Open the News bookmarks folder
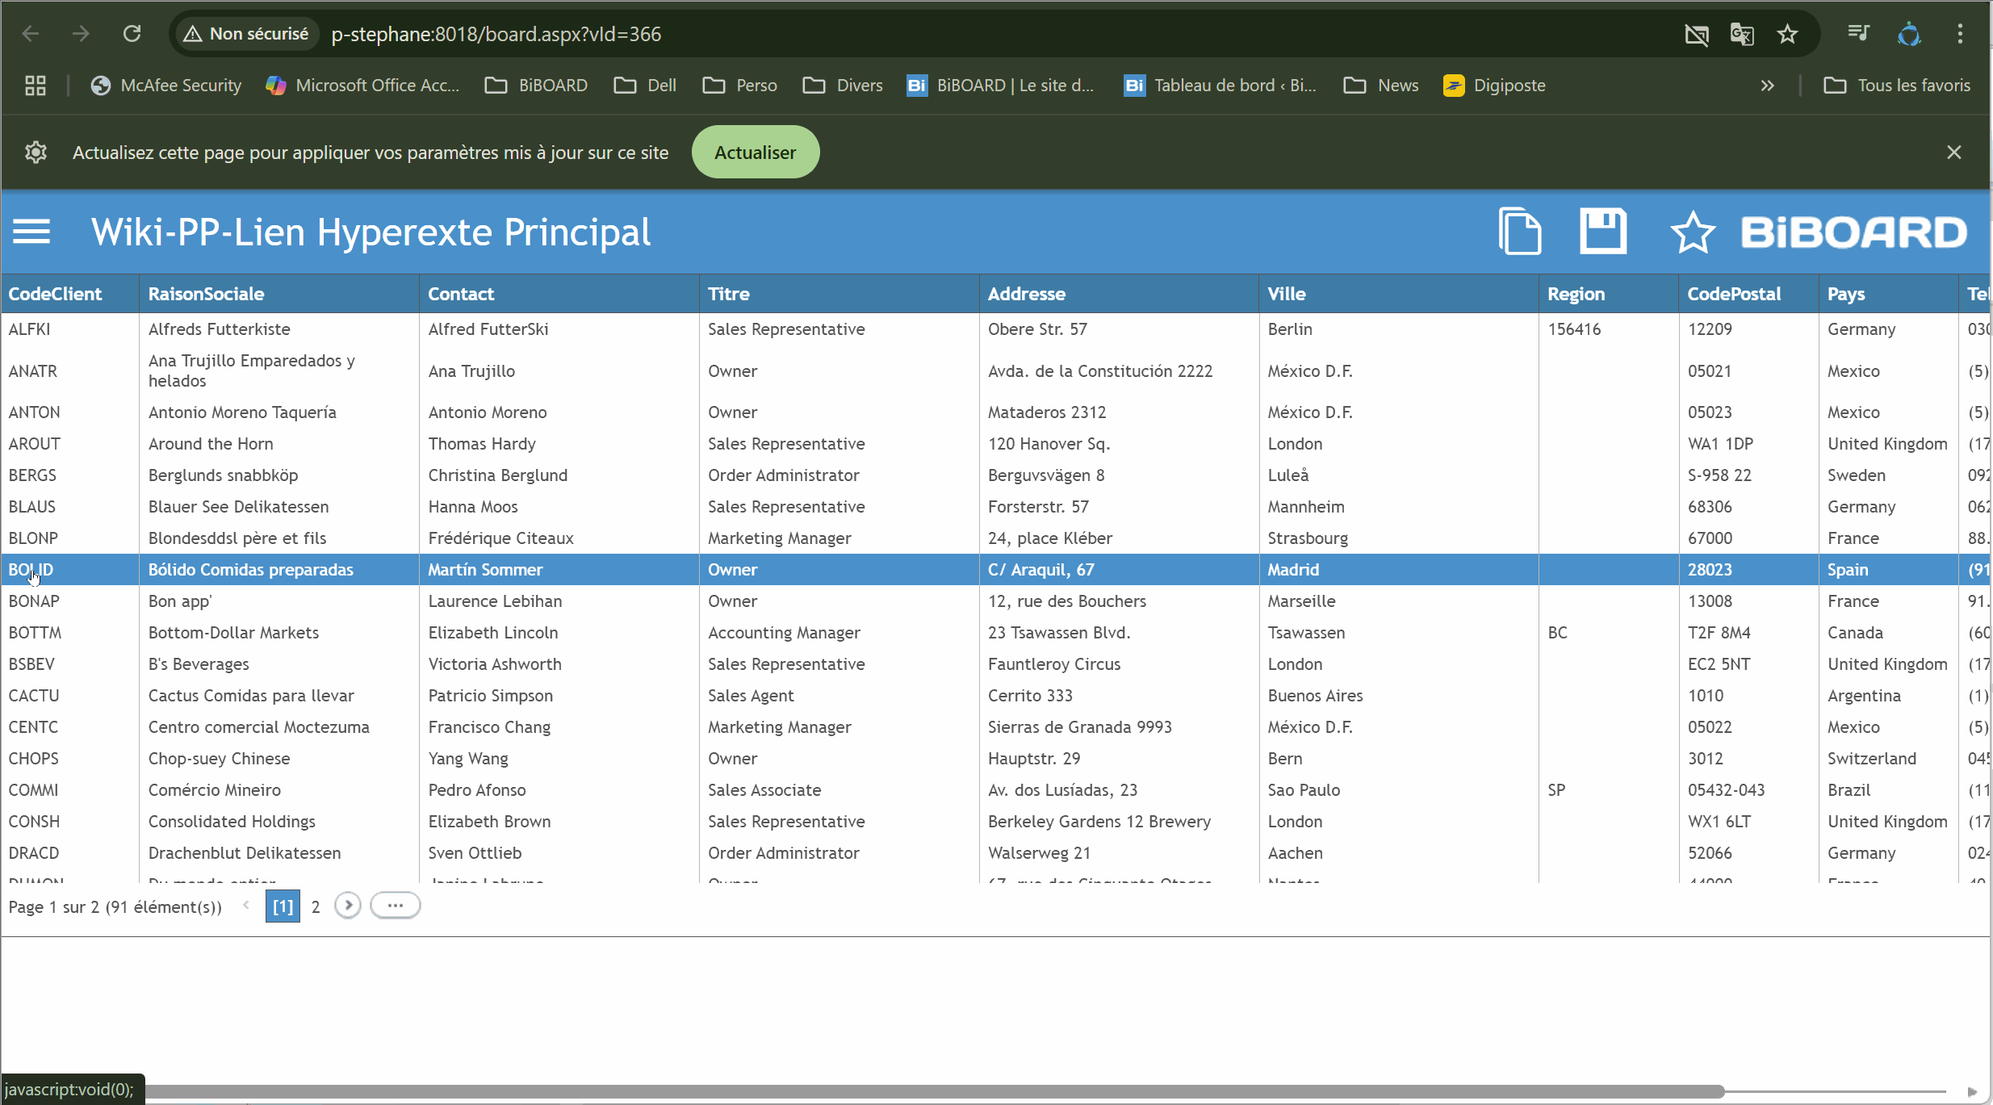Screen dimensions: 1993x1105 click(x=1381, y=86)
